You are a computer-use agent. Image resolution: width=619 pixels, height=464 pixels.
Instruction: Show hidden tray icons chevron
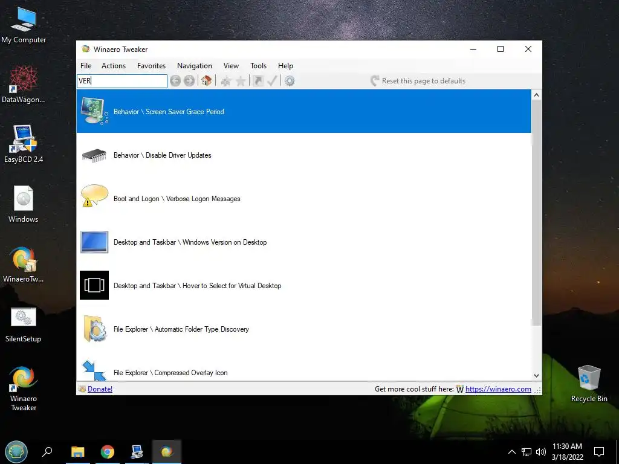coord(511,452)
